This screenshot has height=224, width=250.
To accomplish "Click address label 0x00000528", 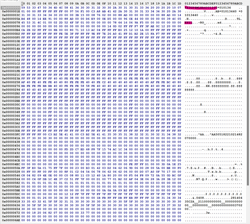I will coord(11,172).
